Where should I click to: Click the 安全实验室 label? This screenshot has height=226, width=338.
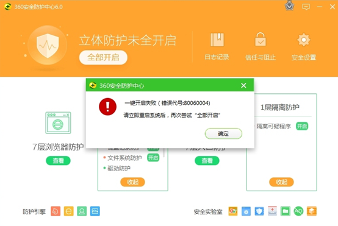[x=208, y=212]
